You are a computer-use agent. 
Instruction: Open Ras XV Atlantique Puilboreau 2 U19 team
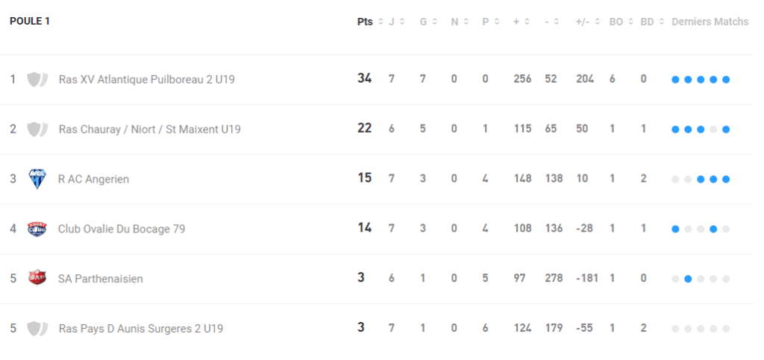tap(146, 79)
